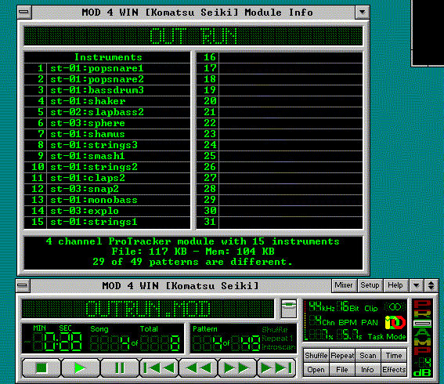The width and height of the screenshot is (444, 384).
Task: Skip to the next song button
Action: coord(276,368)
